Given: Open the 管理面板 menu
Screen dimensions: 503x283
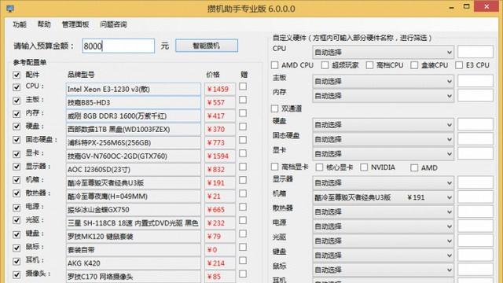Looking at the screenshot, I should pos(75,24).
